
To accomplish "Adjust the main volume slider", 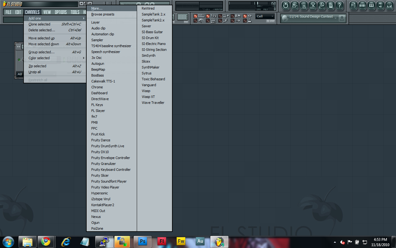I will pos(105,4).
